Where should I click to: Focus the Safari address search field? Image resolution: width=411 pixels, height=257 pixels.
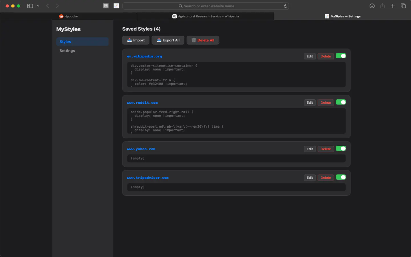coord(206,6)
